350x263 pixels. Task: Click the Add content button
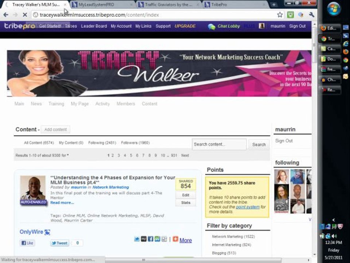point(55,129)
